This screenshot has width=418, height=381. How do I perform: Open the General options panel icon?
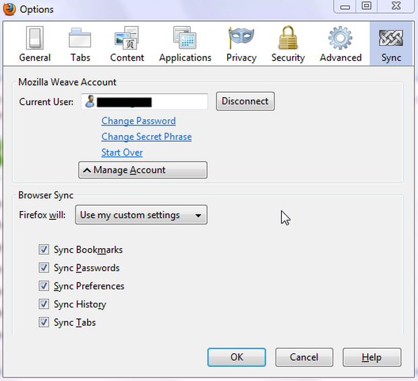pos(34,38)
